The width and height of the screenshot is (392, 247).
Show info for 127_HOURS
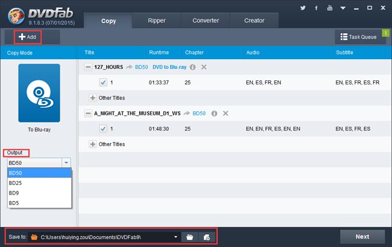point(192,67)
